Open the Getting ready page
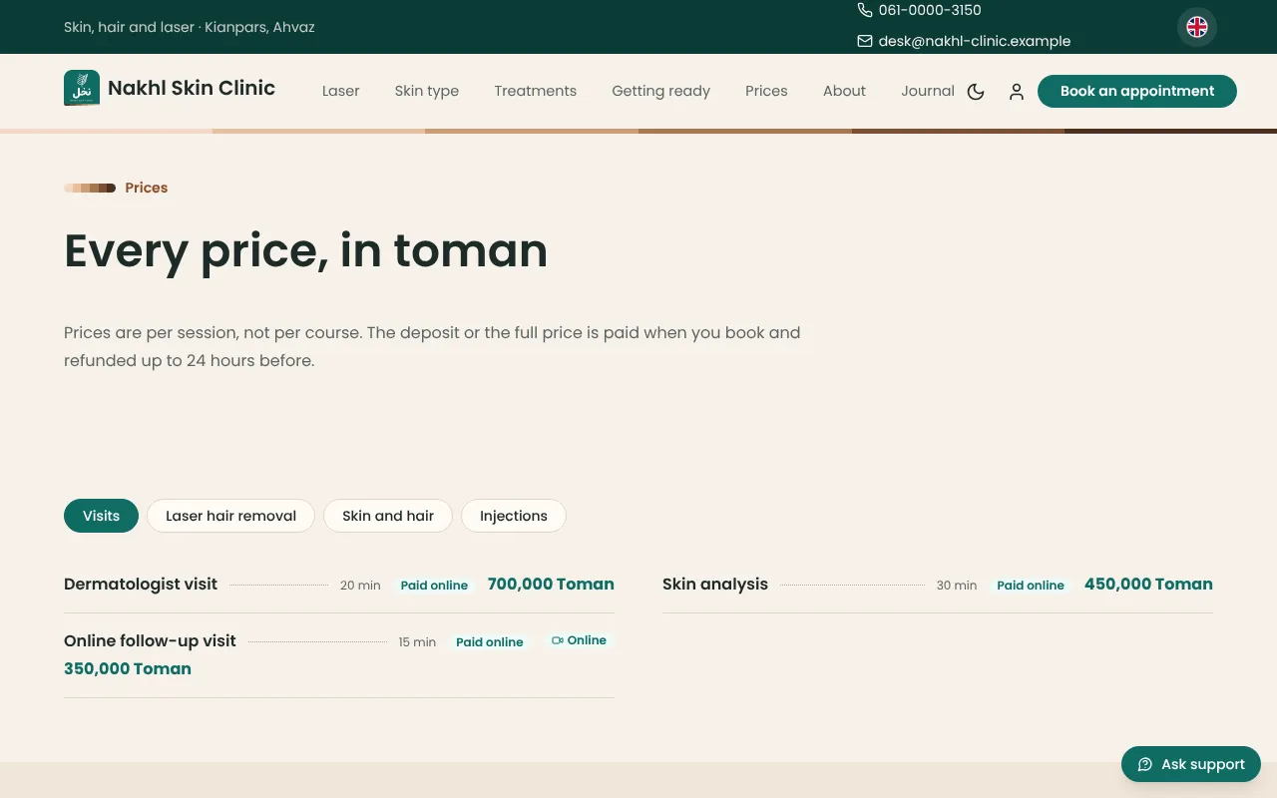Viewport: 1277px width, 798px height. (x=661, y=91)
